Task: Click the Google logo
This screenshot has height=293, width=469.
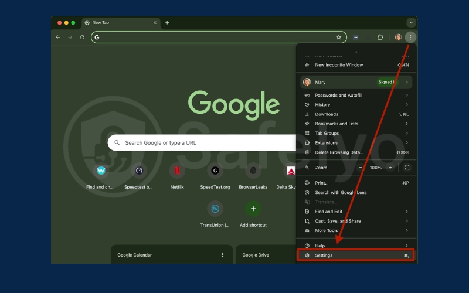Action: pos(234,105)
